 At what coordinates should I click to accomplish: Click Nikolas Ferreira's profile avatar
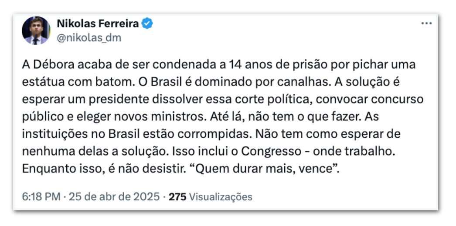36,30
